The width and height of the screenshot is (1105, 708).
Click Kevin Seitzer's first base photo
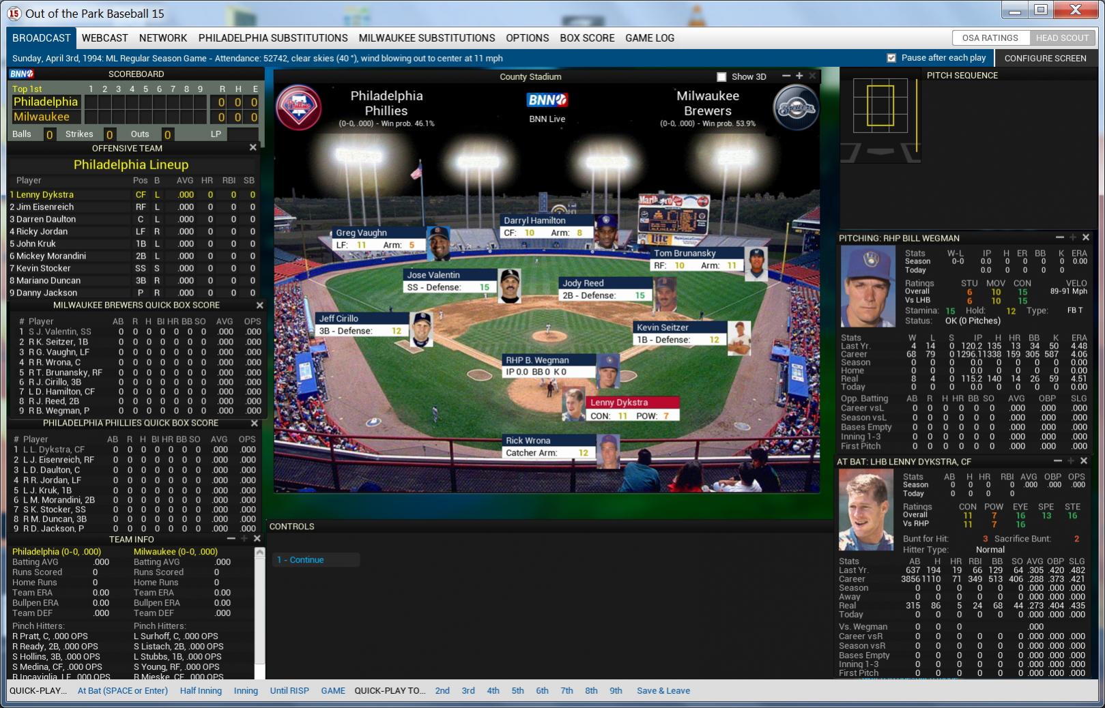(739, 338)
